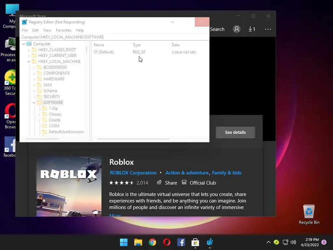The width and height of the screenshot is (333, 250).
Task: Open the Help menu in Registry Editor
Action: tap(80, 30)
